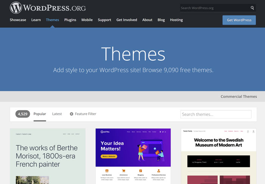Click inside the Search themes field

[216, 114]
